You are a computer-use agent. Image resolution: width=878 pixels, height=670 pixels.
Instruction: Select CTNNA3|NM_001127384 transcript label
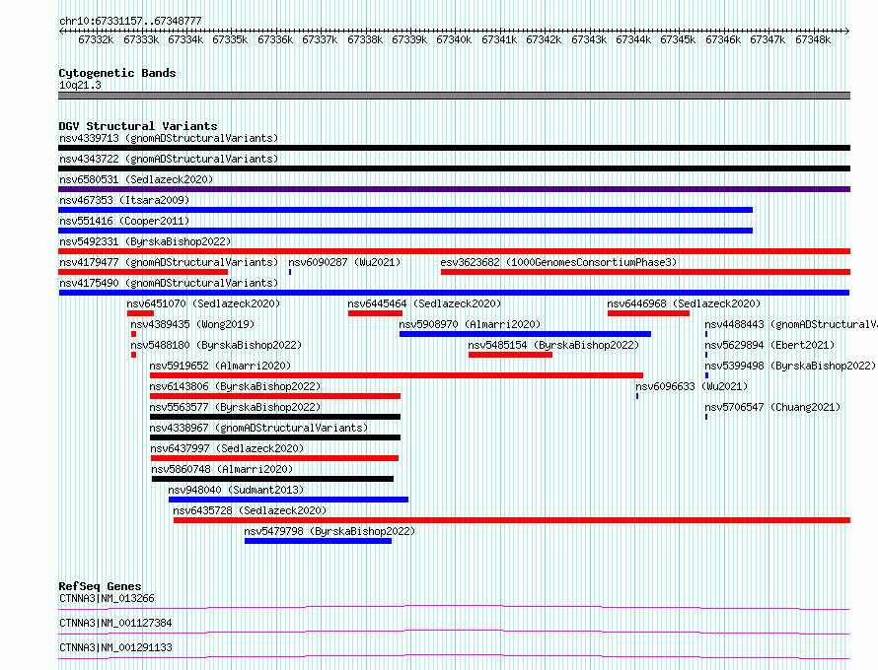[115, 623]
